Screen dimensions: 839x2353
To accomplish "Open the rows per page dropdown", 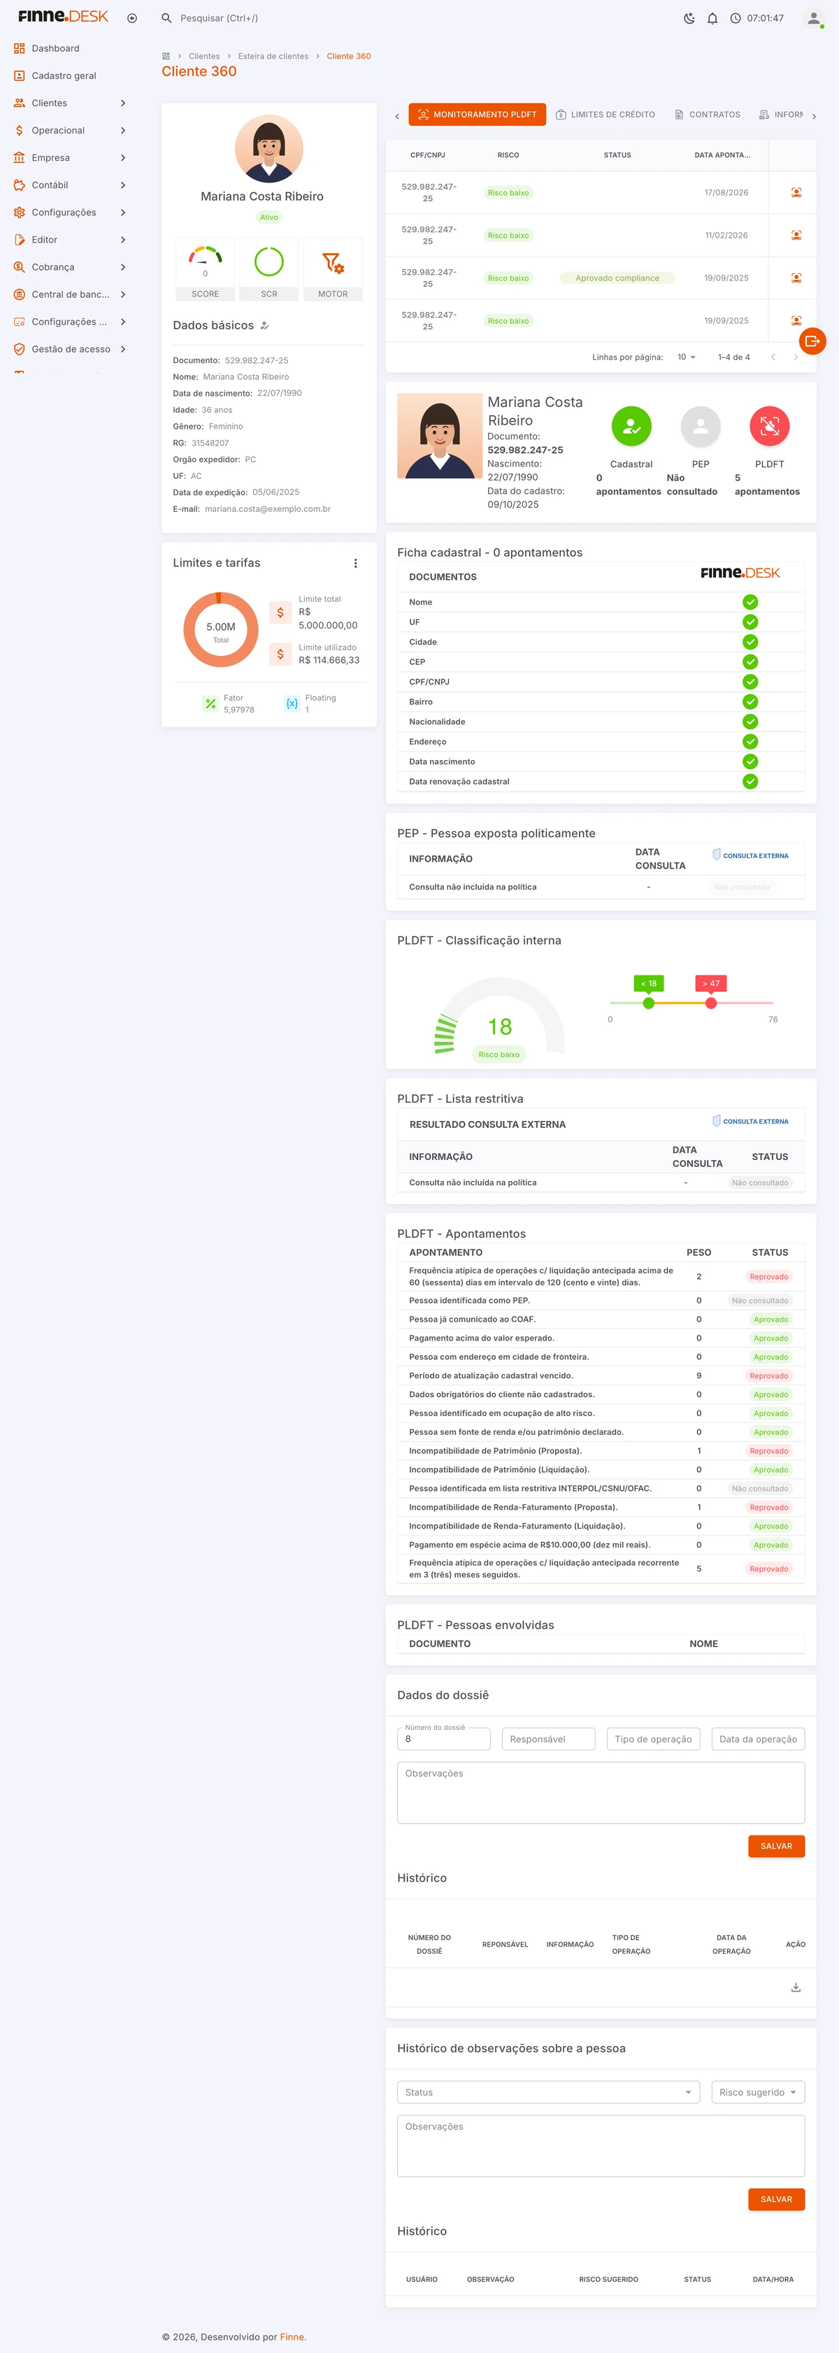I will pyautogui.click(x=687, y=357).
